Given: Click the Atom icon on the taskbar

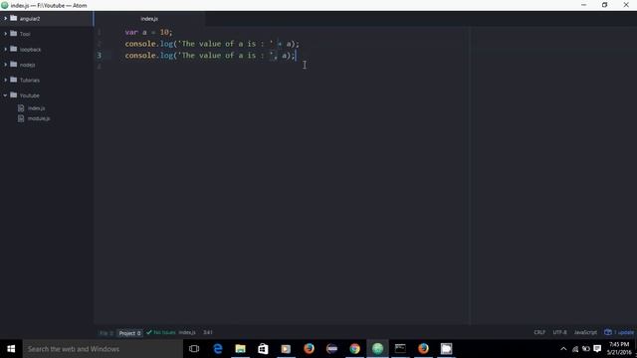Looking at the screenshot, I should pos(377,349).
